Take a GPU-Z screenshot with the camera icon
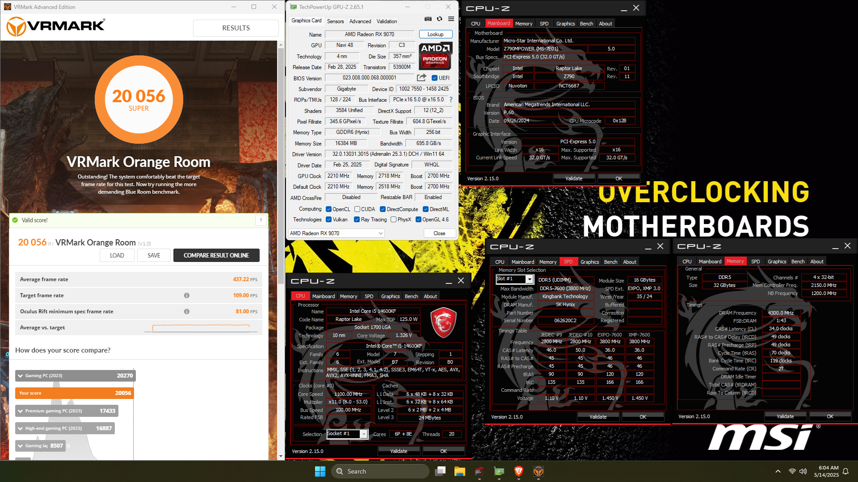 tap(428, 19)
